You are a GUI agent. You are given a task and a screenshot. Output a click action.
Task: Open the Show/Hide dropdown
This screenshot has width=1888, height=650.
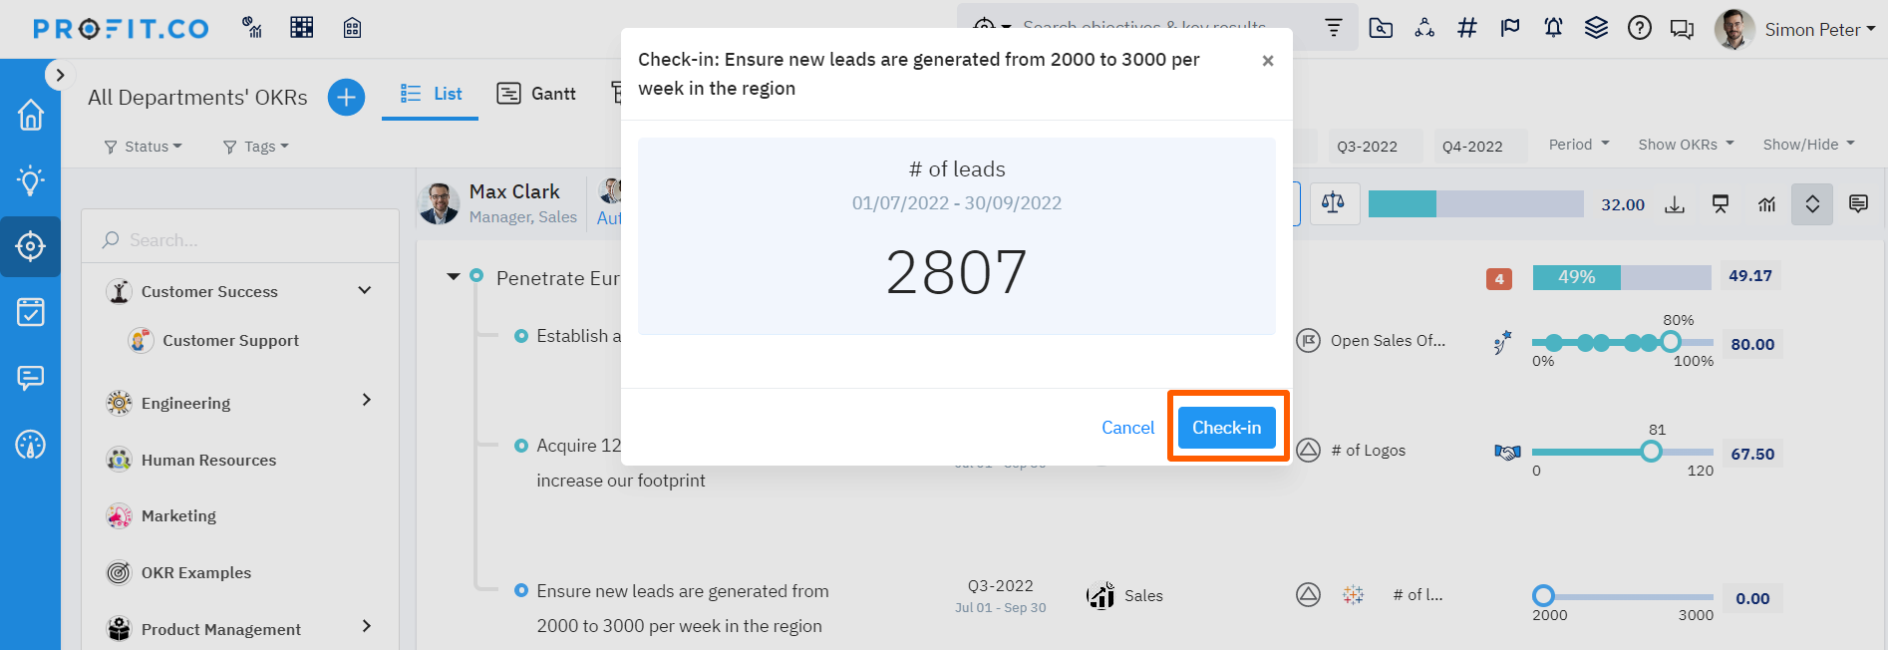[x=1808, y=145]
